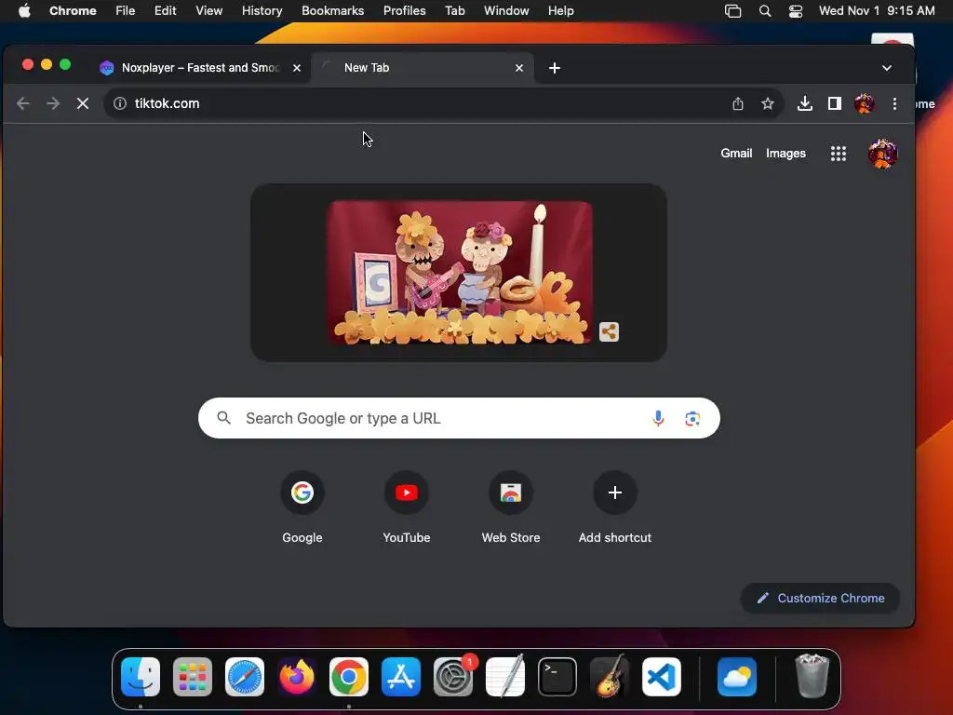953x715 pixels.
Task: Open the Weather app in Dock
Action: coord(737,677)
